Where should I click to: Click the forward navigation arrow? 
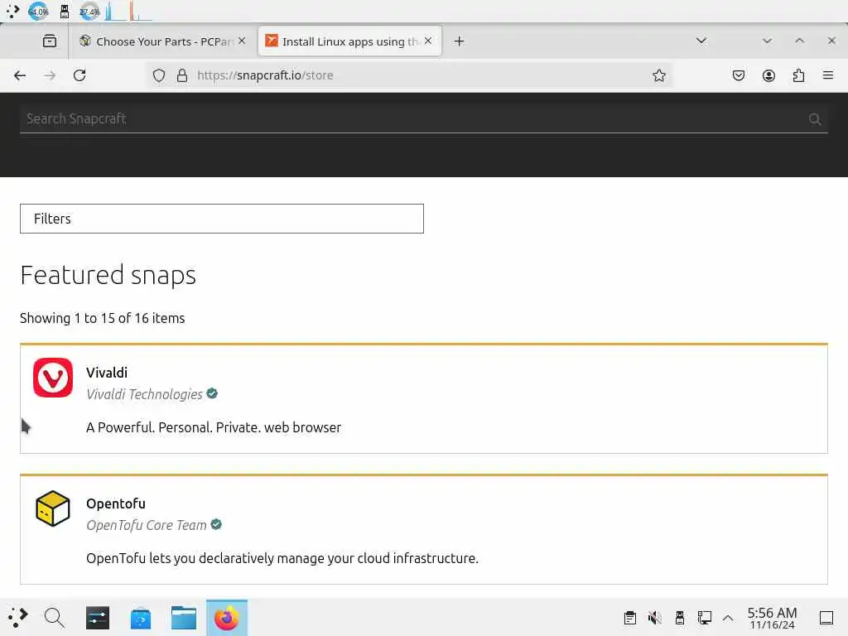(50, 75)
